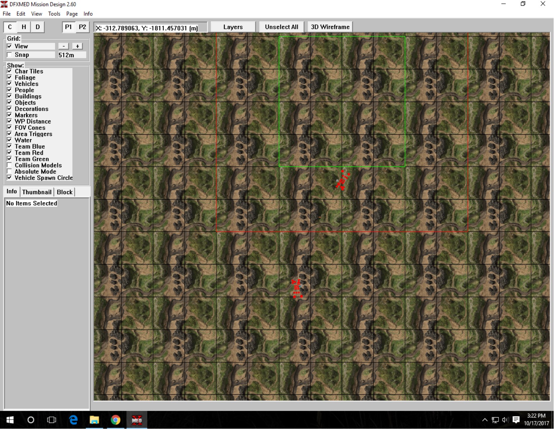This screenshot has width=555, height=429.
Task: Switch to the Thumbnail tab
Action: (37, 192)
